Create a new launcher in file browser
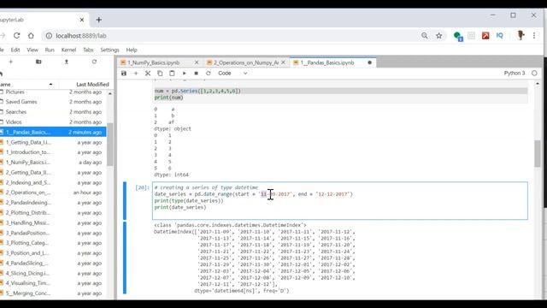This screenshot has height=308, width=547. coord(11,62)
